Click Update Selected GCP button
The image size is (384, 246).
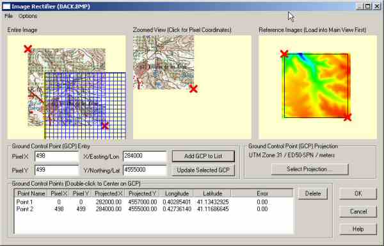[x=204, y=170]
